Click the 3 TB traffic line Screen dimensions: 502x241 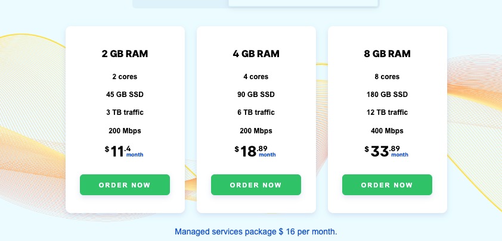125,112
